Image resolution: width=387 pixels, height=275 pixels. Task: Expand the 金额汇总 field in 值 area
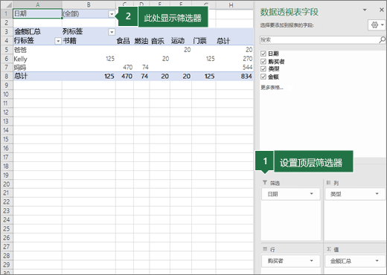[x=377, y=261]
